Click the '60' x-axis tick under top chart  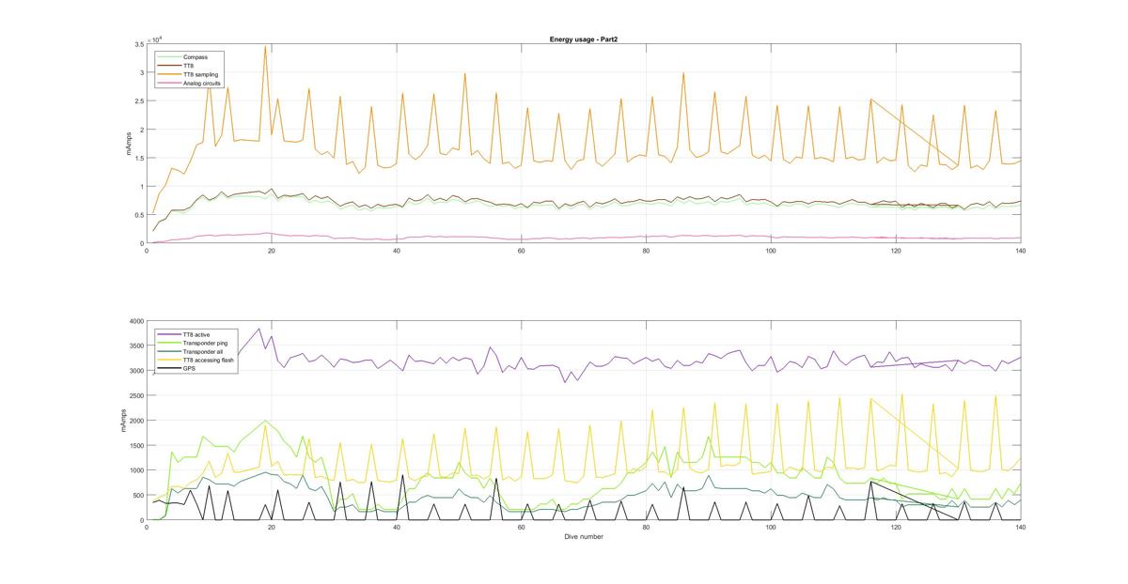pos(522,251)
